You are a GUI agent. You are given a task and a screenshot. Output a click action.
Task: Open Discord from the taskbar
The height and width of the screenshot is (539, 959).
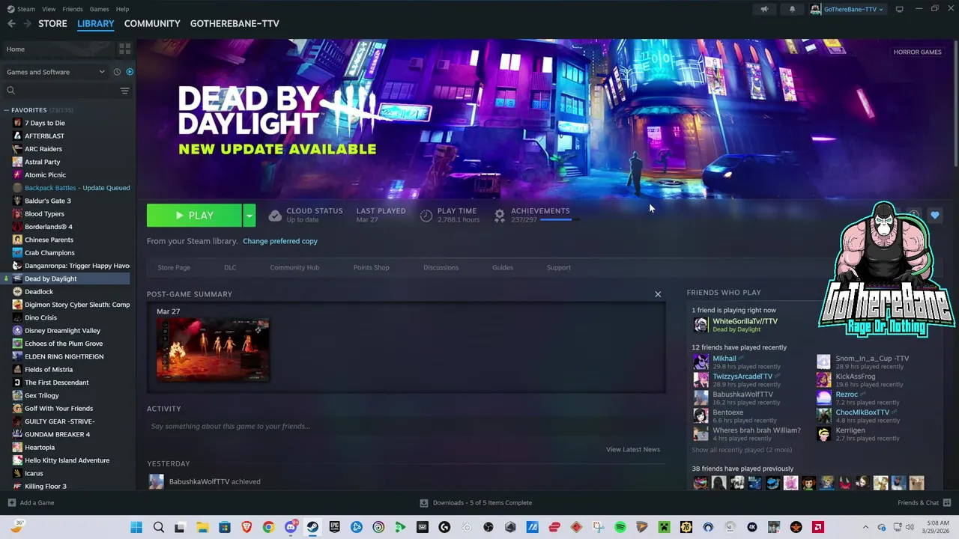(291, 527)
